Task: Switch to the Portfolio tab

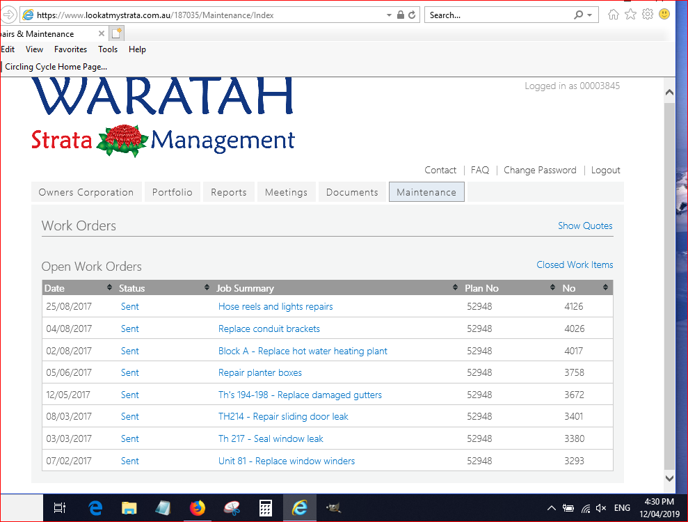Action: (173, 192)
